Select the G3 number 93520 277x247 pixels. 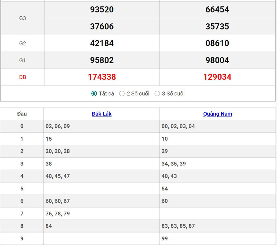point(102,10)
